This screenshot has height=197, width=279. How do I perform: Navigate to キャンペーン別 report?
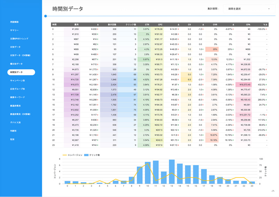point(17,80)
